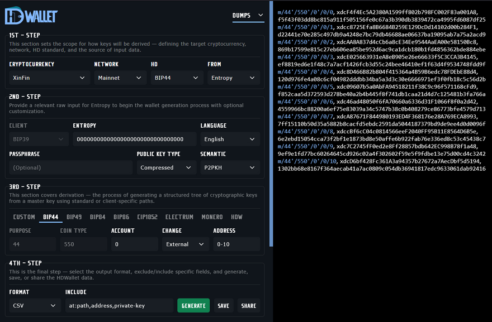Focus the Passphrase optional field
492x322 pixels.
click(x=70, y=167)
